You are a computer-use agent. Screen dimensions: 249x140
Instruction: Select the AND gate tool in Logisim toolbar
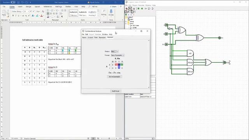149,9
